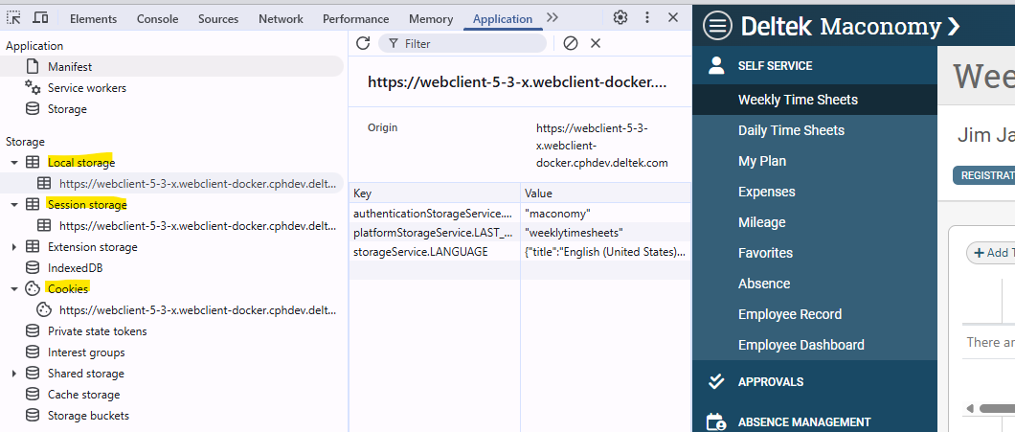Switch to the Network tab
1015x432 pixels.
click(x=281, y=19)
